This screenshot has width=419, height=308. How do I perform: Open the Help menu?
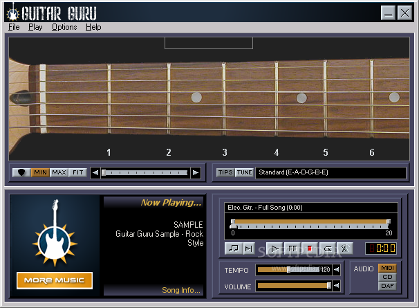[x=93, y=27]
